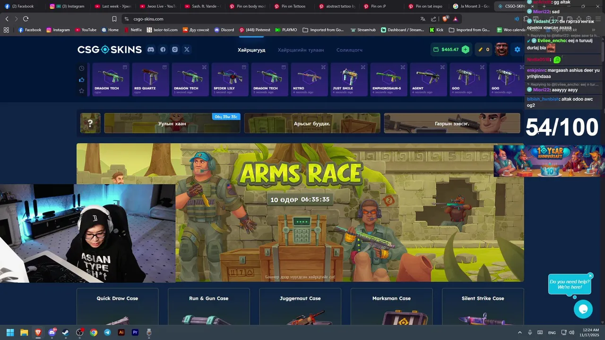
Task: Open the Brave Shields lion icon
Action: (445, 19)
